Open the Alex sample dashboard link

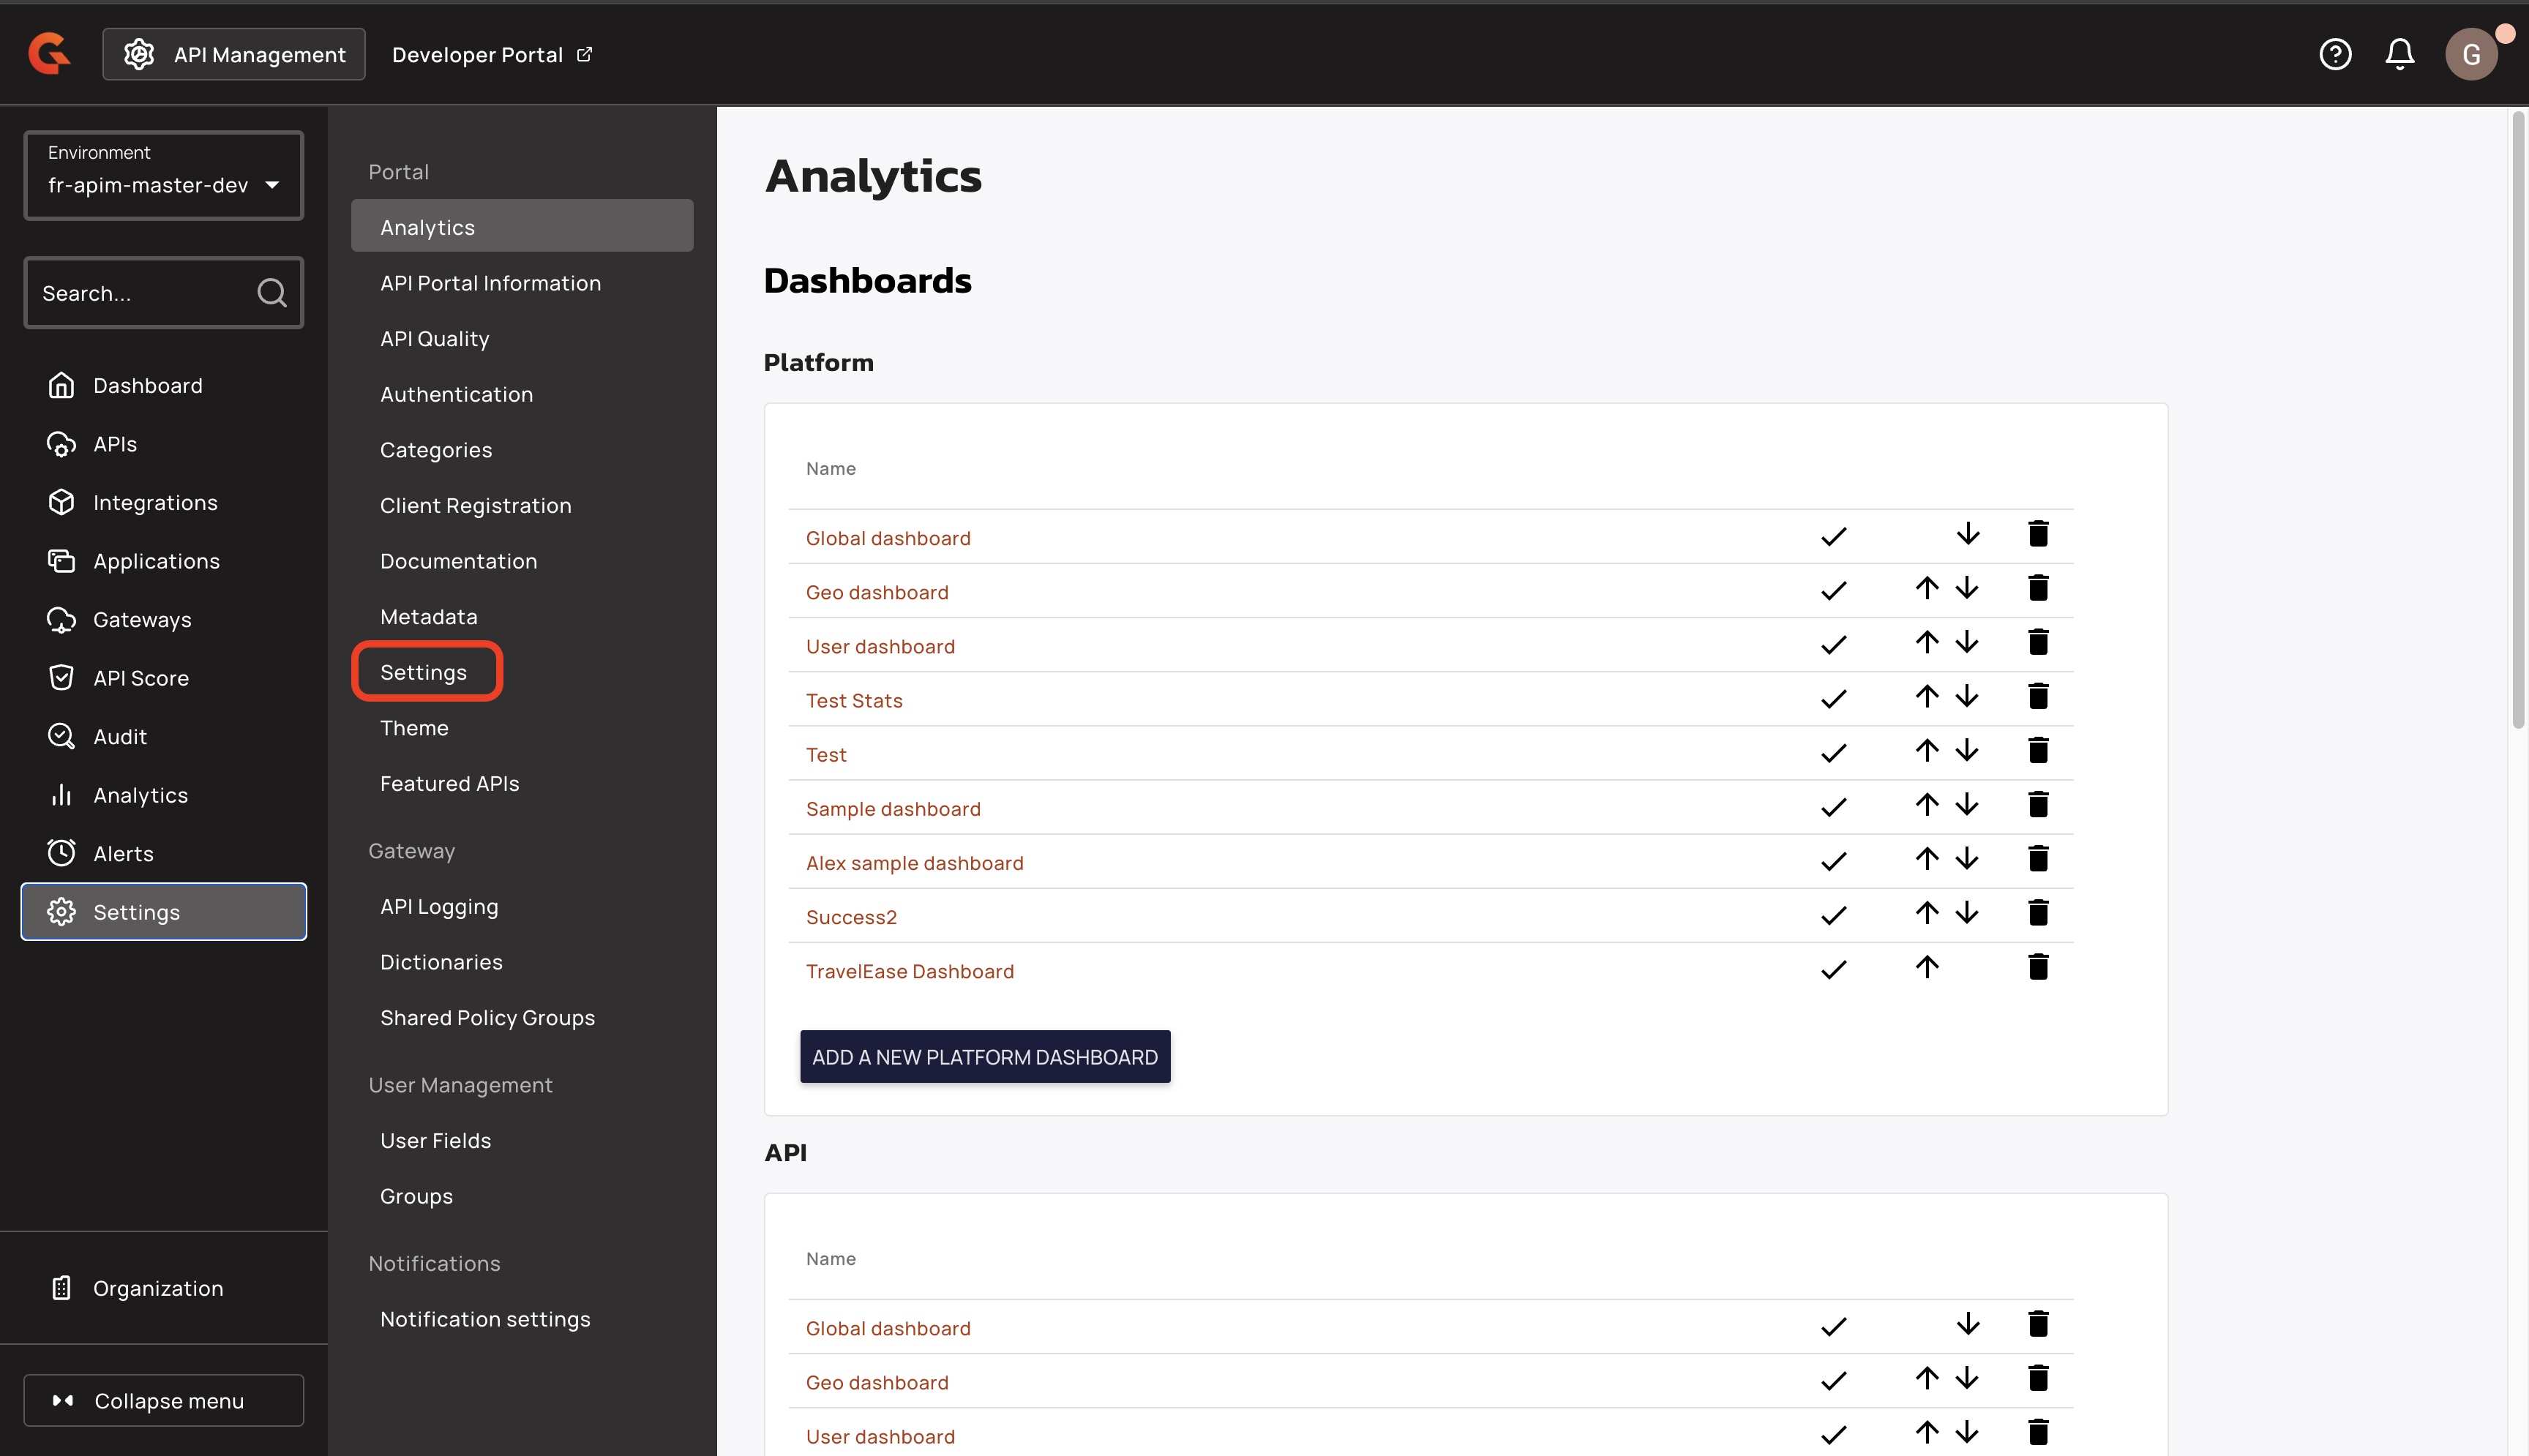[x=914, y=863]
